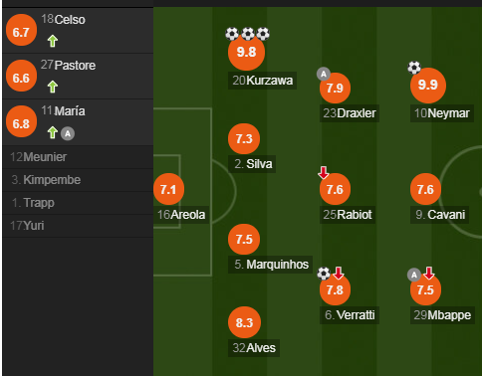
Task: Select Trapp in the bench list
Action: point(78,203)
